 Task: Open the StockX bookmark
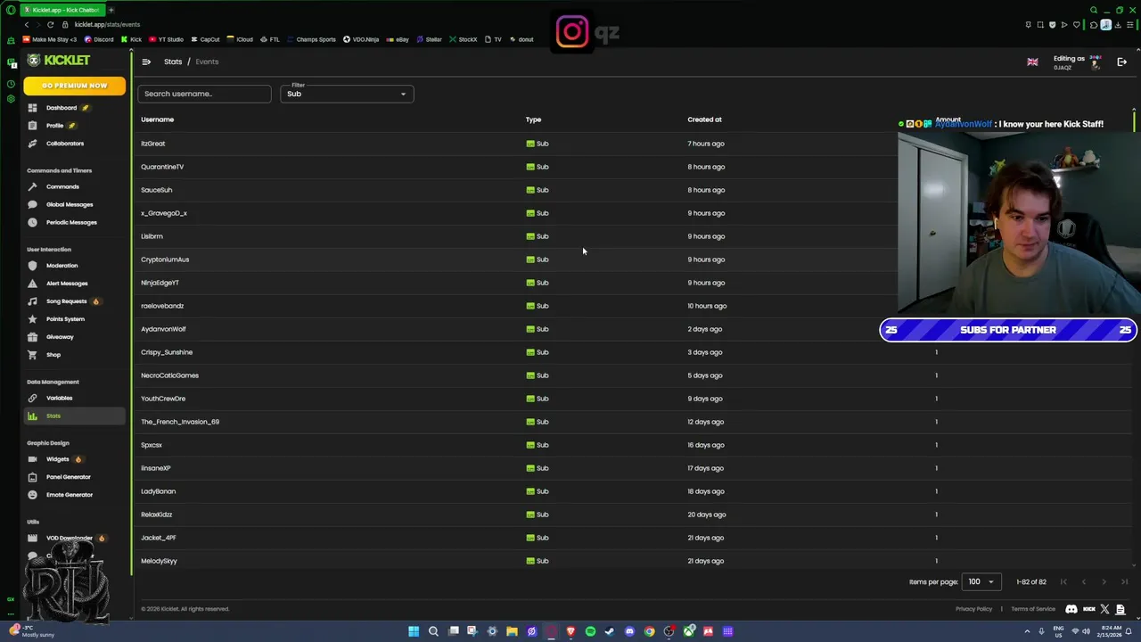464,39
